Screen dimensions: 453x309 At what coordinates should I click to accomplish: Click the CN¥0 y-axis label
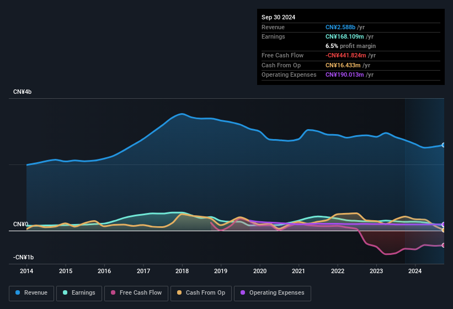(x=20, y=225)
